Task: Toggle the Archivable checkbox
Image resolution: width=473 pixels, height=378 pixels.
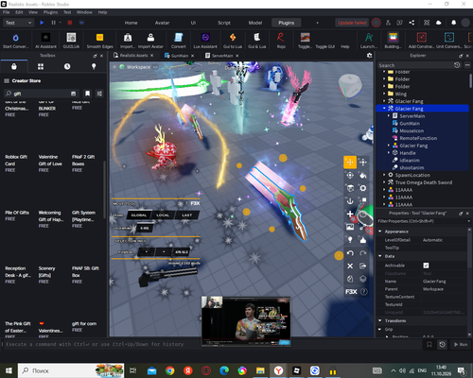Action: (x=426, y=266)
